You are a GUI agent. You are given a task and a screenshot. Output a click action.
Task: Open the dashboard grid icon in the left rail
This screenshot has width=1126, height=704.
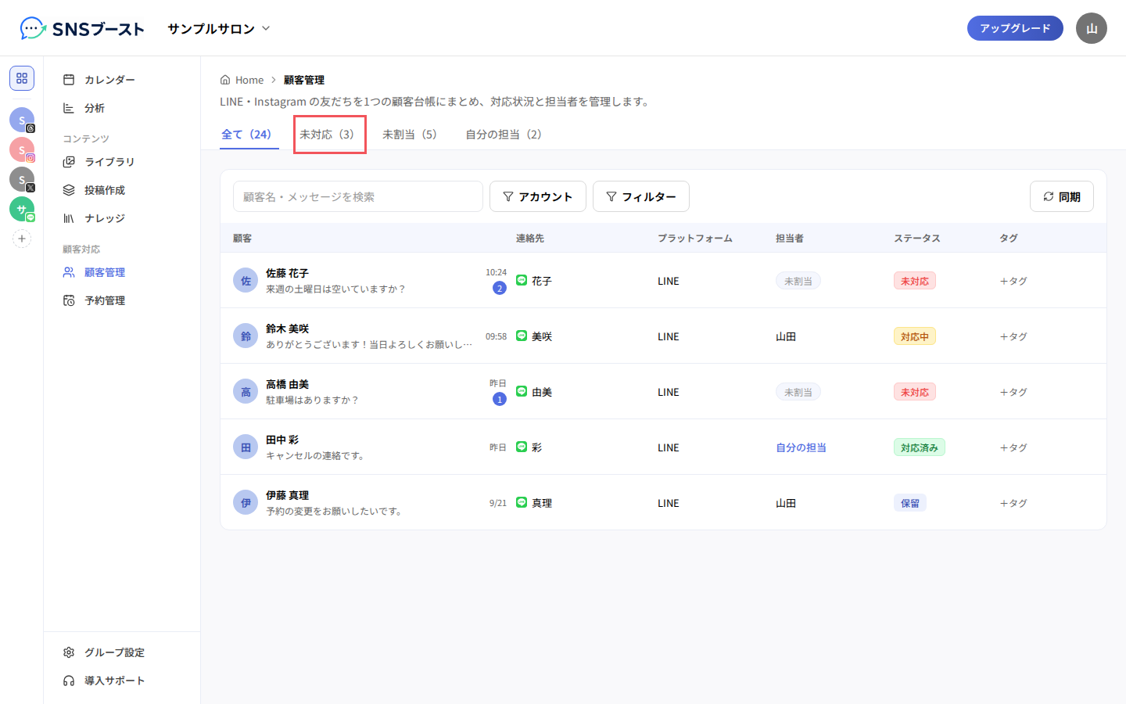[22, 78]
